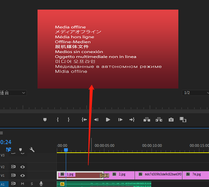Click 00:00:05:00 on timeline ruler
This screenshot has width=209, height=187.
click(105, 145)
